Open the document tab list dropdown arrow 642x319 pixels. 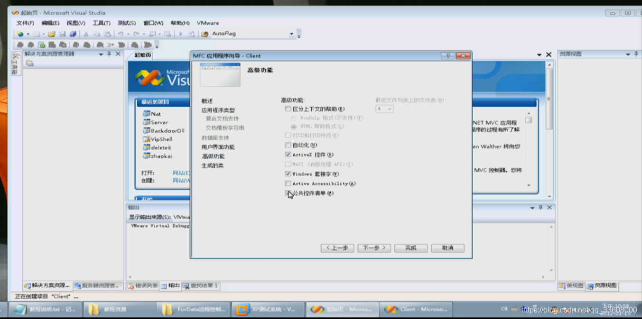[x=539, y=55]
